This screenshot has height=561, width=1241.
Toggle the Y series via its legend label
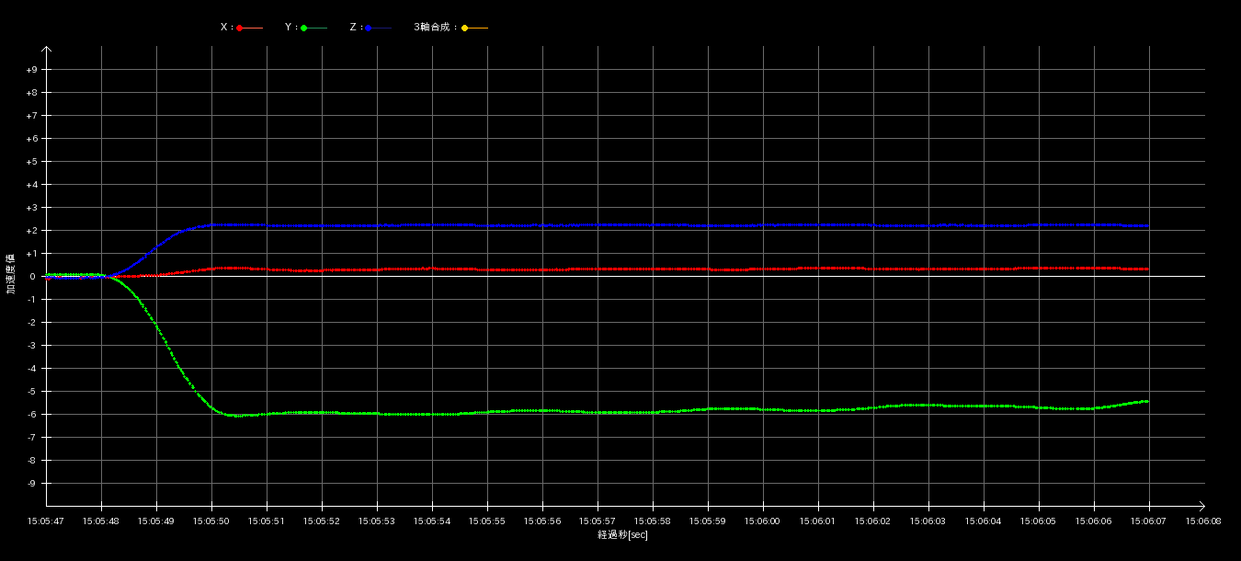[290, 28]
